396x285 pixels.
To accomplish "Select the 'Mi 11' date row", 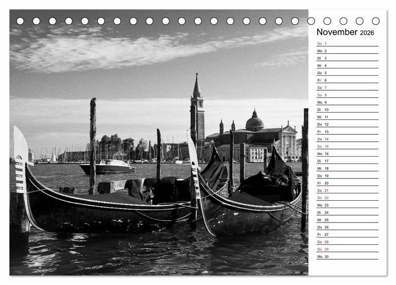I will (x=347, y=117).
